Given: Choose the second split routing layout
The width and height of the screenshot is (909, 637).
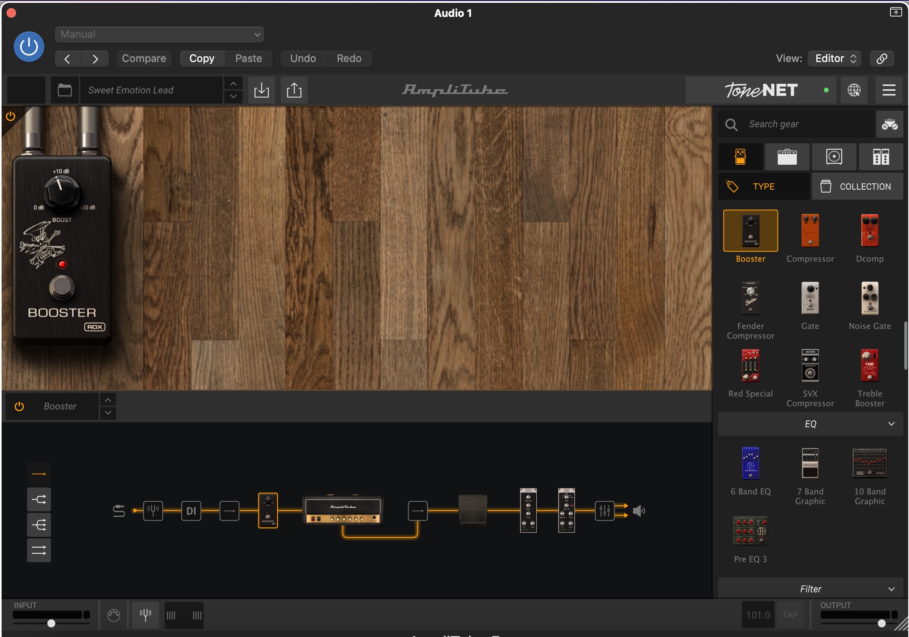Looking at the screenshot, I should [39, 500].
